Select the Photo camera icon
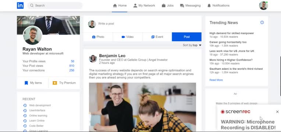 [94, 37]
